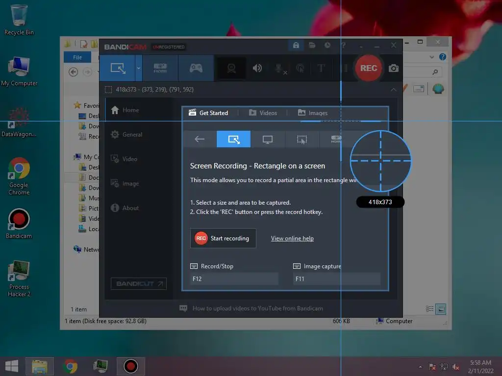Expand the Explorer ribbon chevron
This screenshot has width=502, height=376.
pyautogui.click(x=431, y=57)
